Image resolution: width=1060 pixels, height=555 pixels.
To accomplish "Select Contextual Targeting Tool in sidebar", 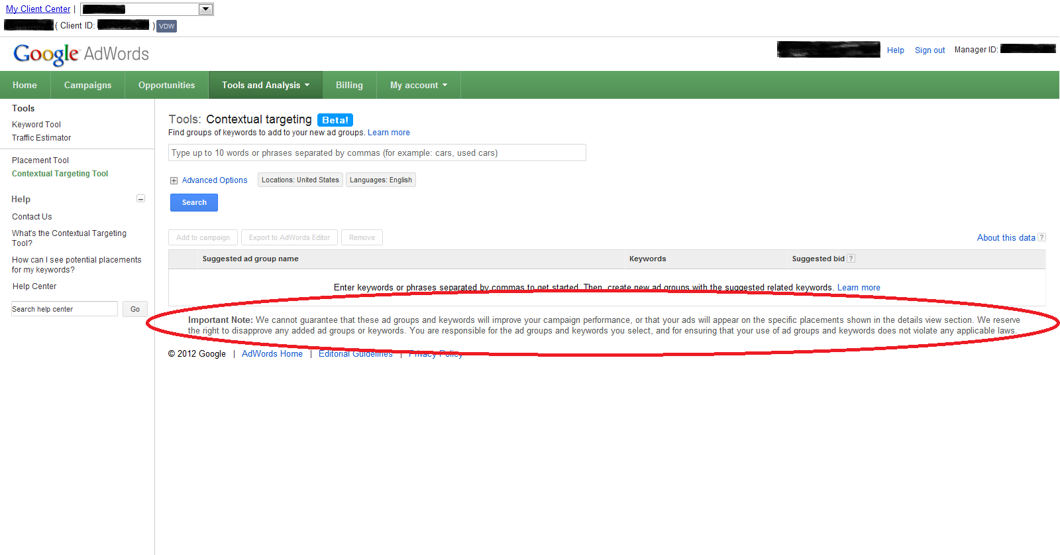I will click(x=60, y=174).
